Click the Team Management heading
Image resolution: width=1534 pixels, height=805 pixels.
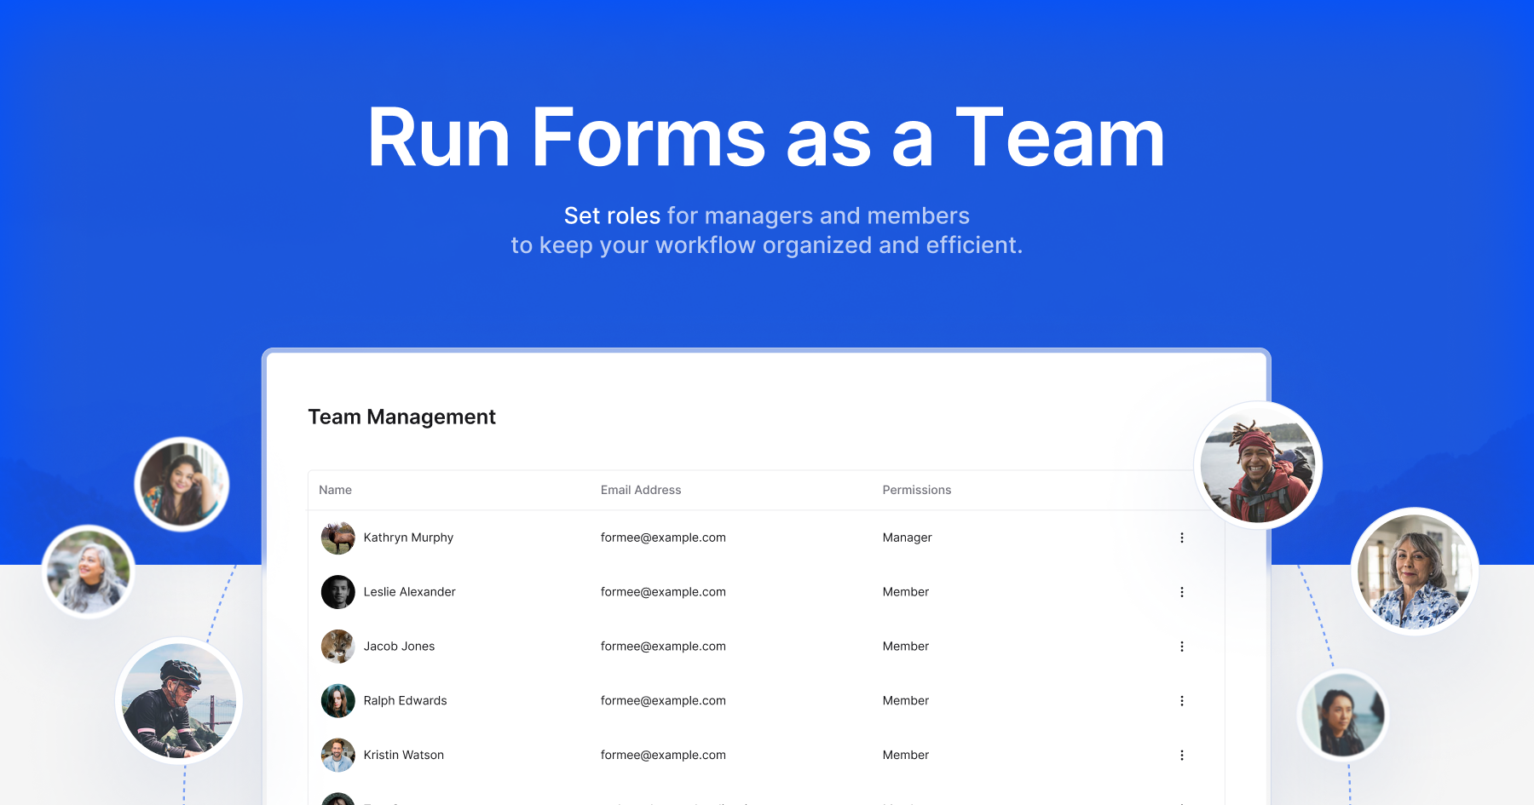coord(401,417)
